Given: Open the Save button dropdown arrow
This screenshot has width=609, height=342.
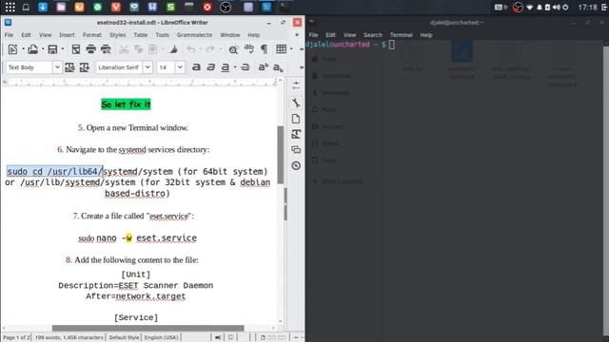Looking at the screenshot, I should [x=63, y=49].
